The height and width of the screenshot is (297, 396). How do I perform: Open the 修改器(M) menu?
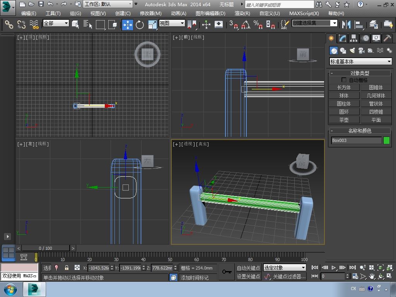coord(150,13)
